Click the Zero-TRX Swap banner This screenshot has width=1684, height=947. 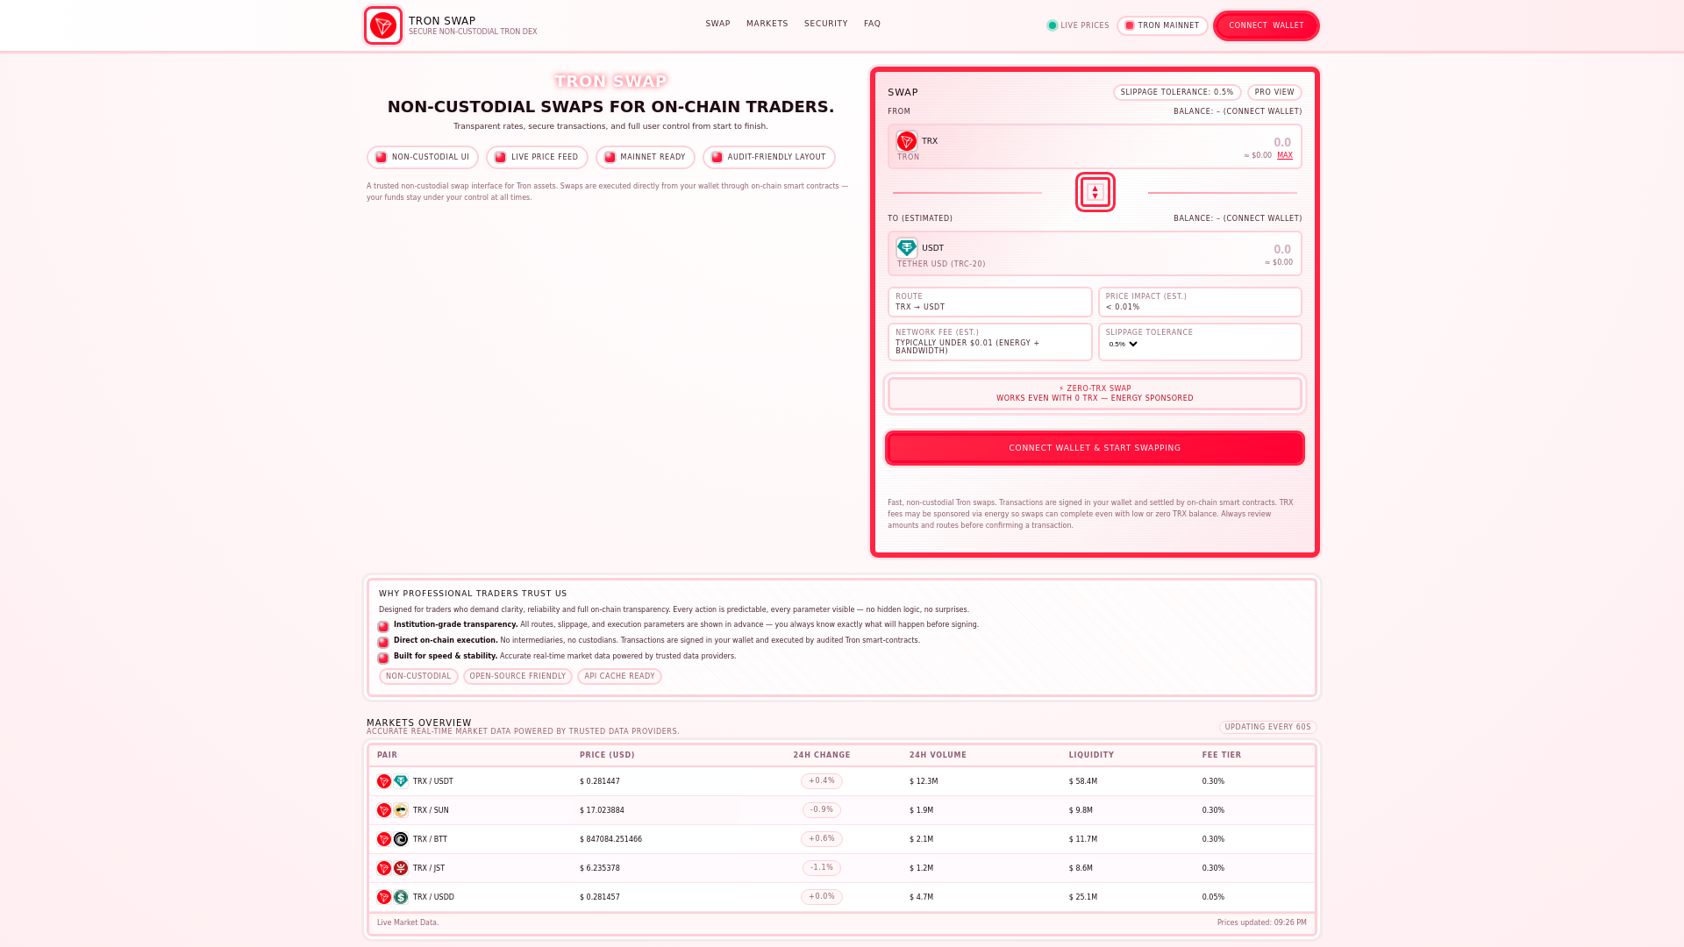(1095, 394)
